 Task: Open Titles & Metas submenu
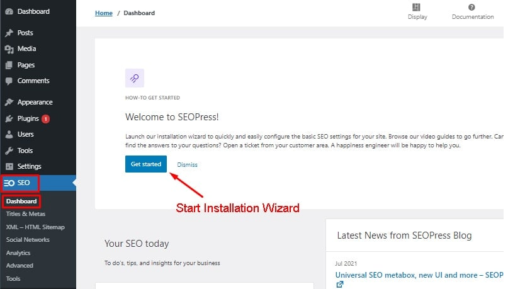pyautogui.click(x=25, y=214)
